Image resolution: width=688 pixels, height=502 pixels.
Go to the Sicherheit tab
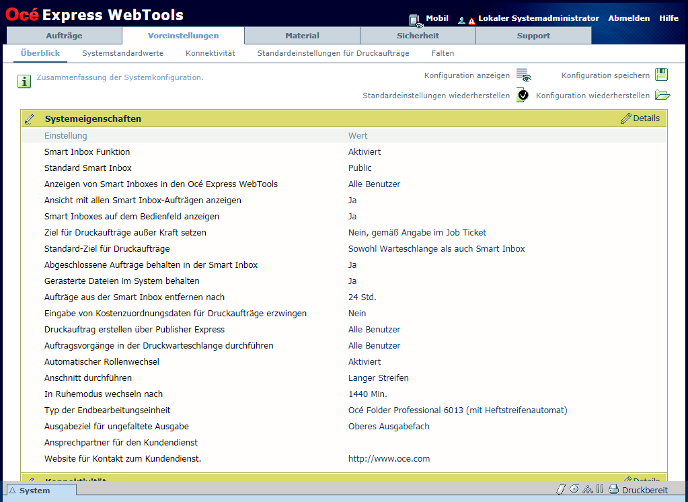click(418, 36)
